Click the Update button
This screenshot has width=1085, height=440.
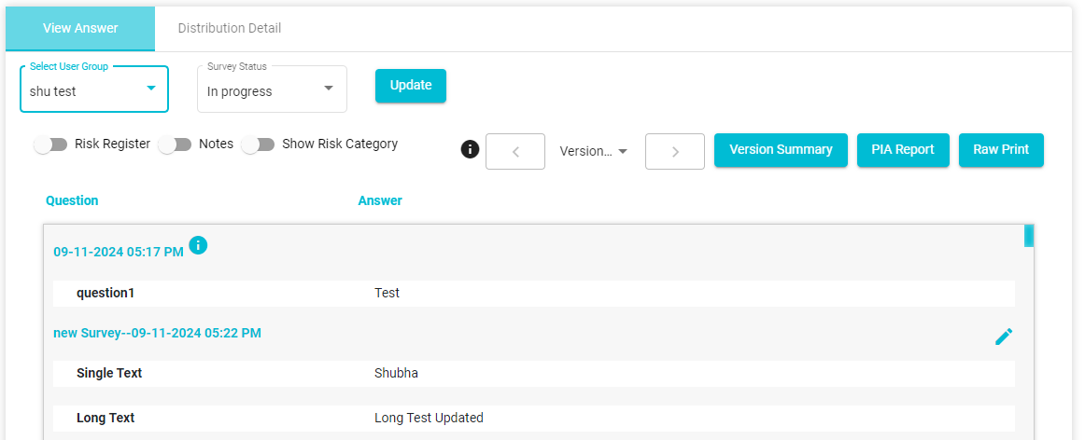(411, 86)
